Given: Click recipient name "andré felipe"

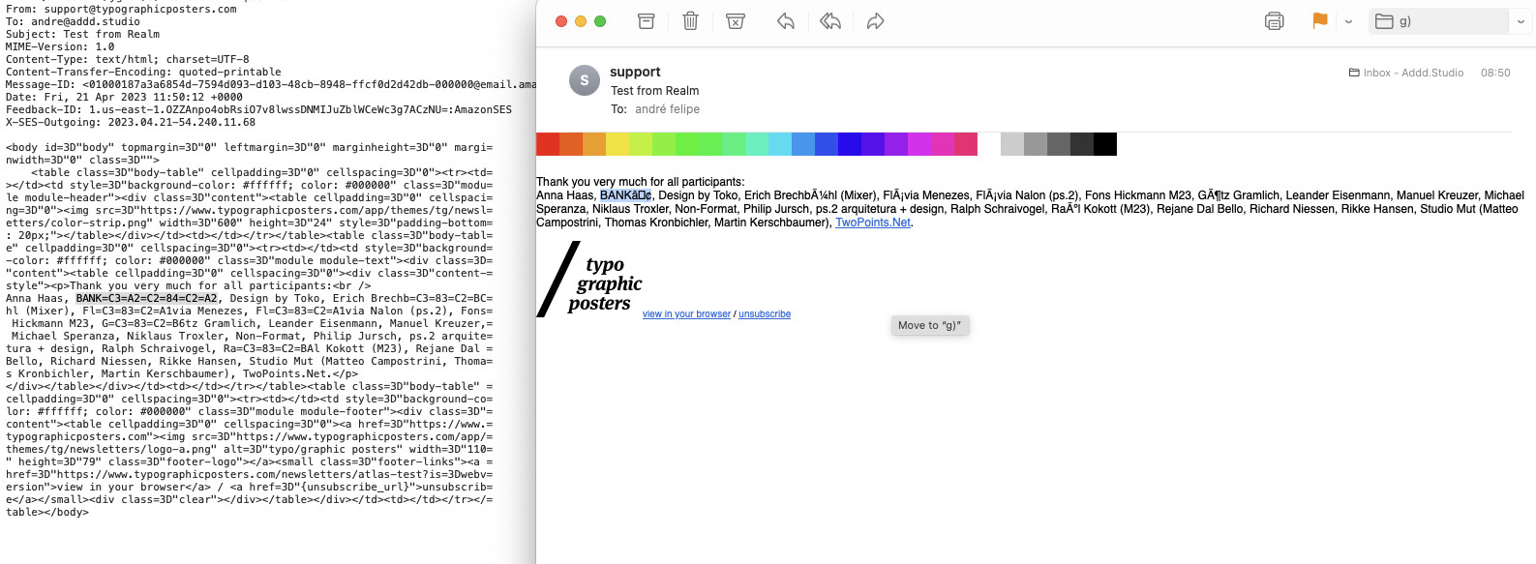Looking at the screenshot, I should click(667, 109).
